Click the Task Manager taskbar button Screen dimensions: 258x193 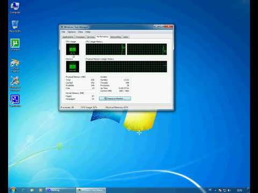[91, 190]
